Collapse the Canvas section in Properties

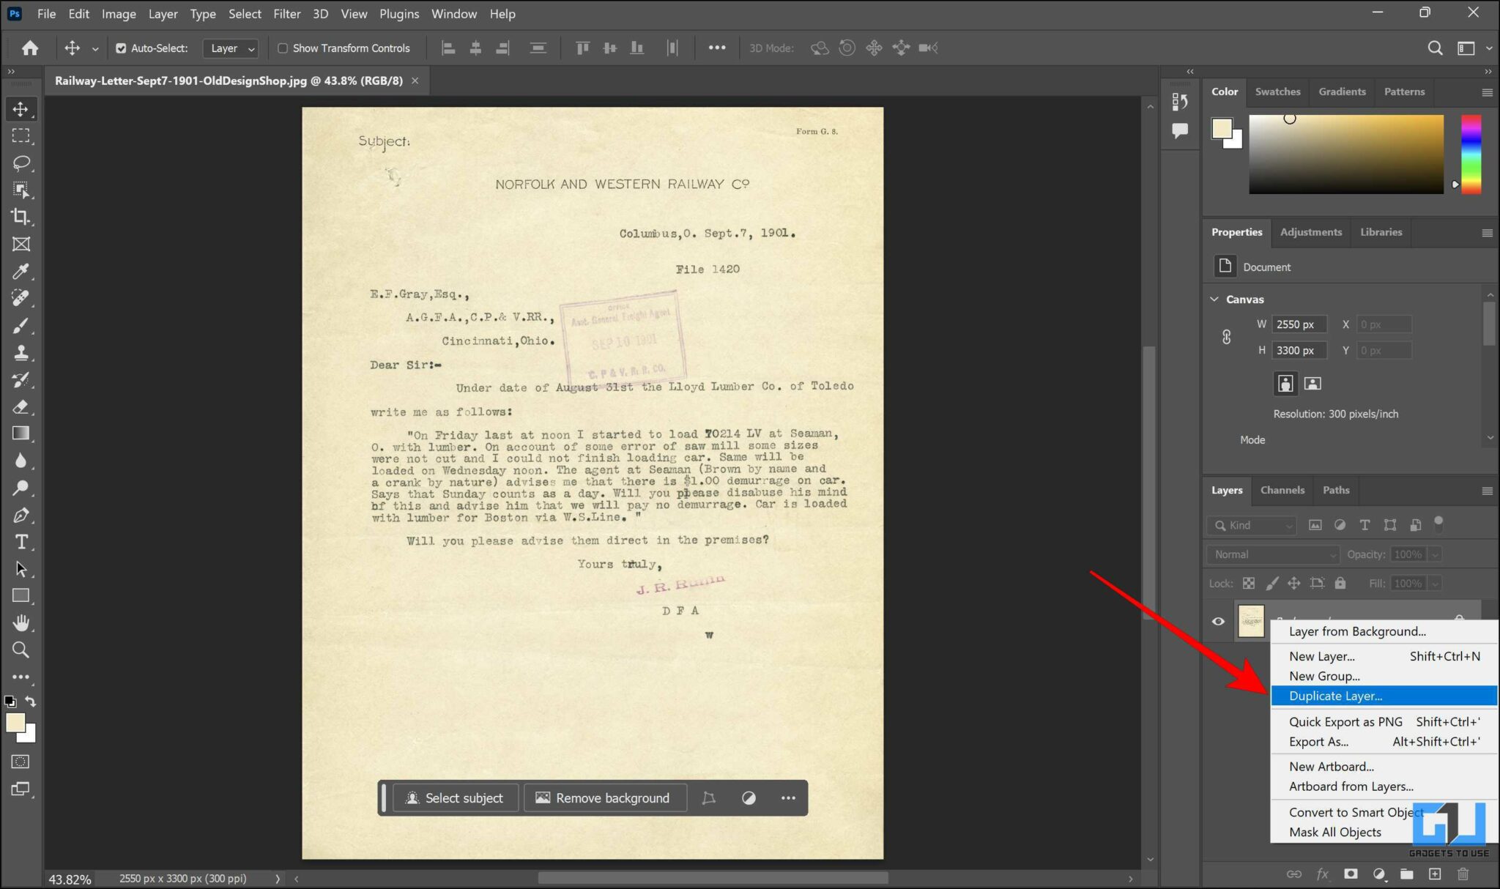tap(1215, 299)
